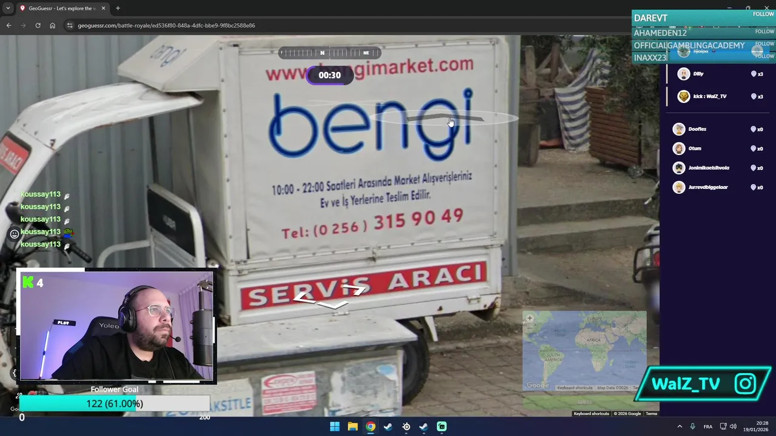Open network status in system tray
Screen dimensions: 776x436
(x=723, y=426)
